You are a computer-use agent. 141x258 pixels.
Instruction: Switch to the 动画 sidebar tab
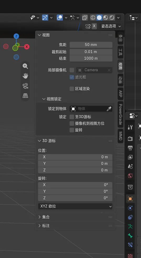click(121, 80)
